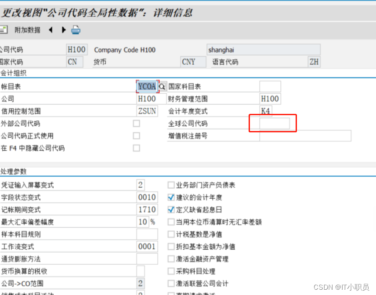Enable 当用本位币清算时无汇率差额 checkbox

[x=171, y=222]
